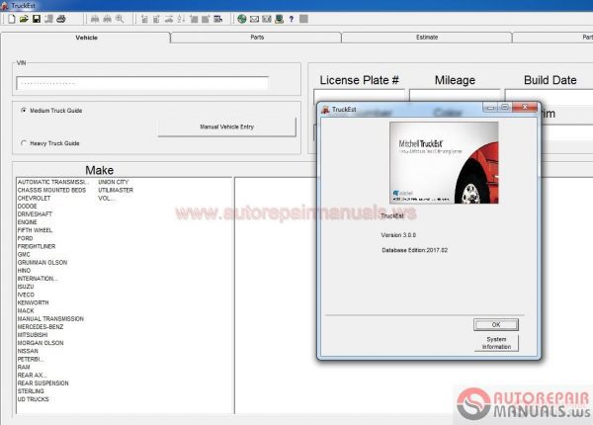Click the envelope mail icon
The image size is (593, 425).
coord(255,19)
